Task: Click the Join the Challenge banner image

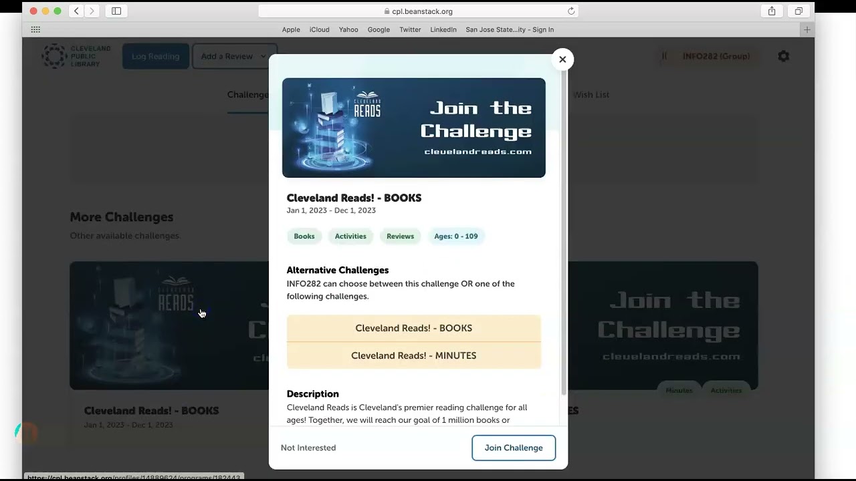Action: (x=414, y=128)
